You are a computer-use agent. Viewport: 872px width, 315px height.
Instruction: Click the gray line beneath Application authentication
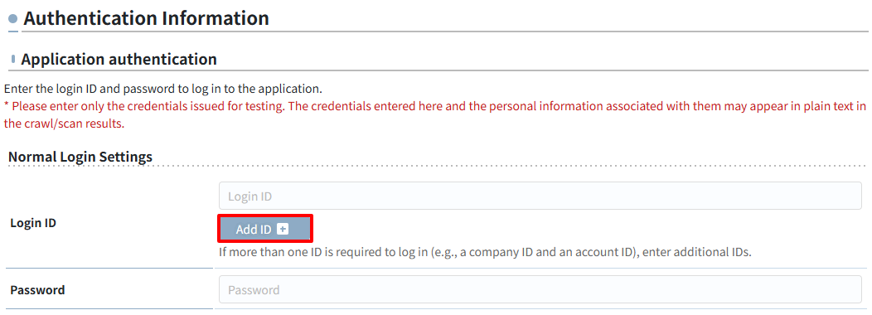(438, 70)
